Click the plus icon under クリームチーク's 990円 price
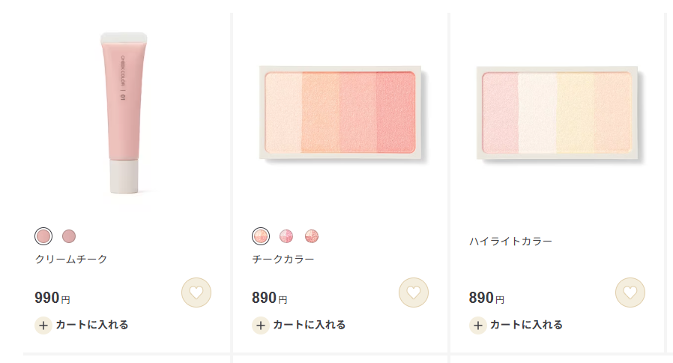The height and width of the screenshot is (363, 673). 43,325
